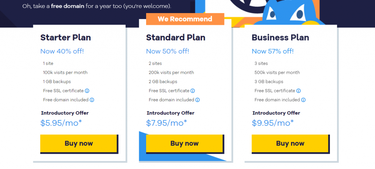
Task: Buy now the Business Plan
Action: pos(290,143)
